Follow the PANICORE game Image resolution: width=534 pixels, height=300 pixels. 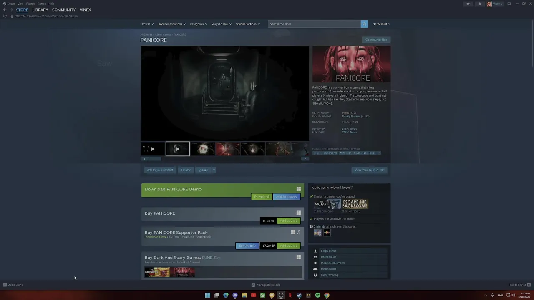186,170
